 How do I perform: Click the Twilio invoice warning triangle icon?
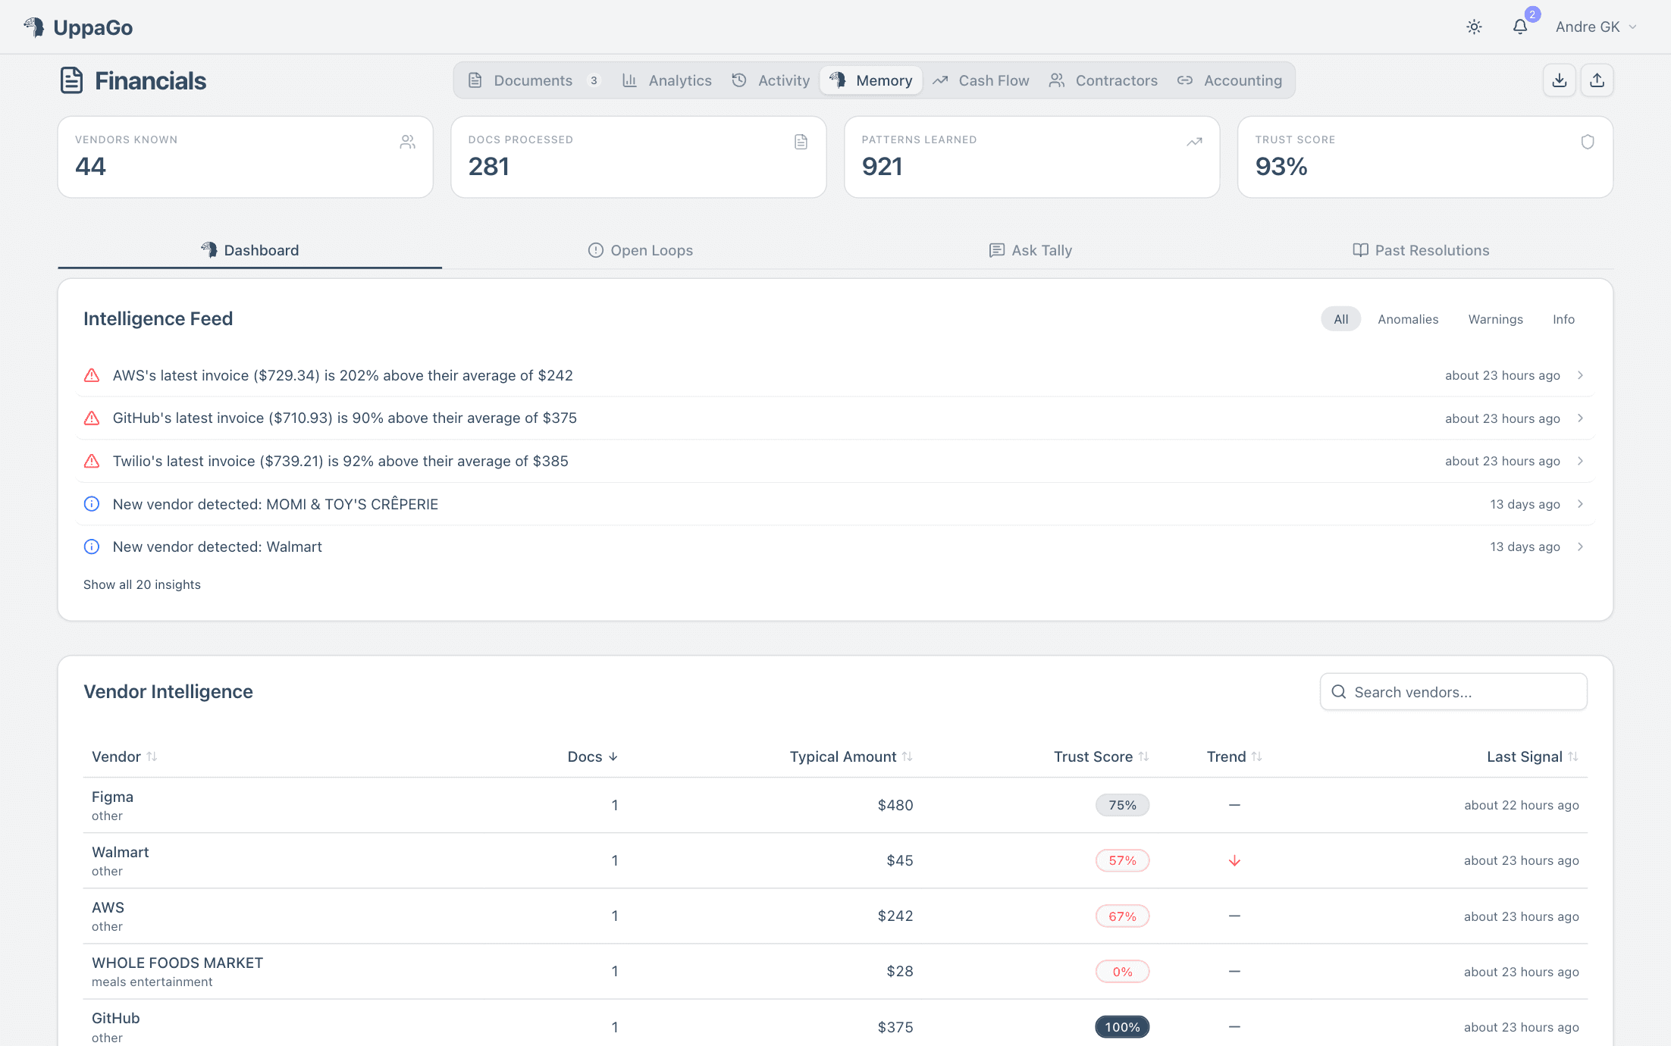(x=92, y=461)
